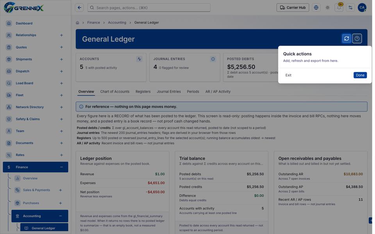Open the Journal Entries tab
Image resolution: width=375 pixels, height=234 pixels.
169,91
